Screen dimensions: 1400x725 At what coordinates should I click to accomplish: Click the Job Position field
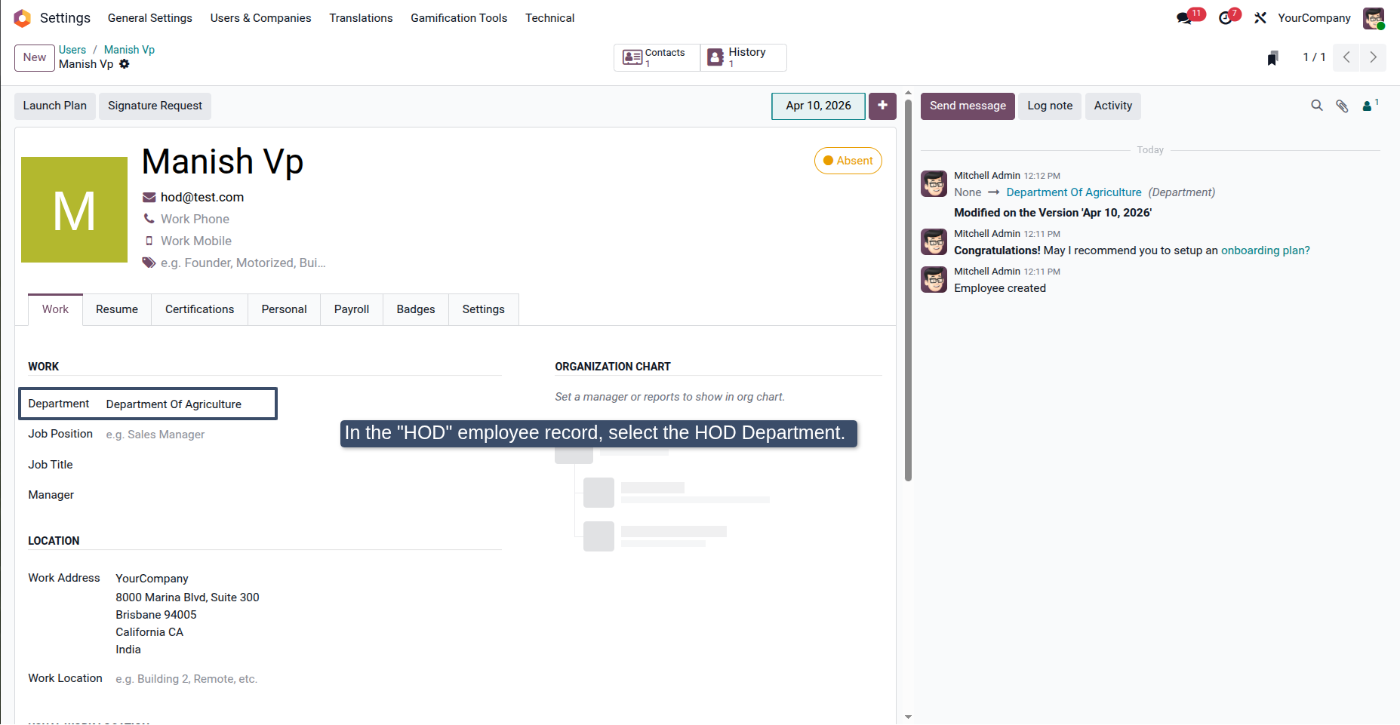302,435
